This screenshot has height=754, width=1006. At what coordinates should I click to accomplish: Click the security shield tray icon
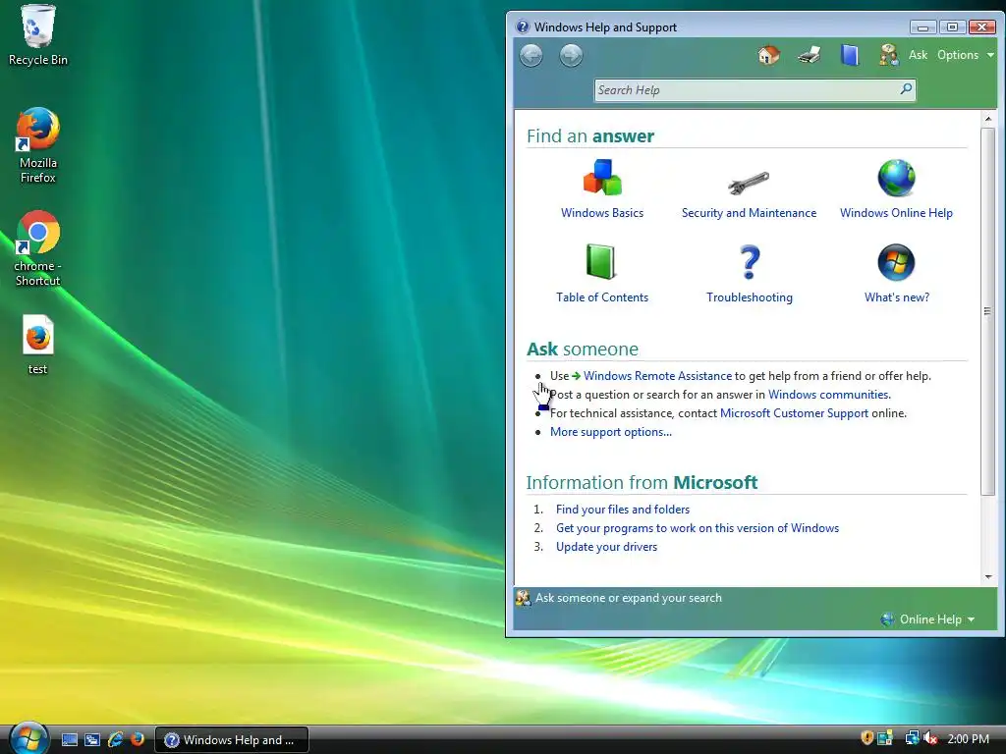coord(866,738)
